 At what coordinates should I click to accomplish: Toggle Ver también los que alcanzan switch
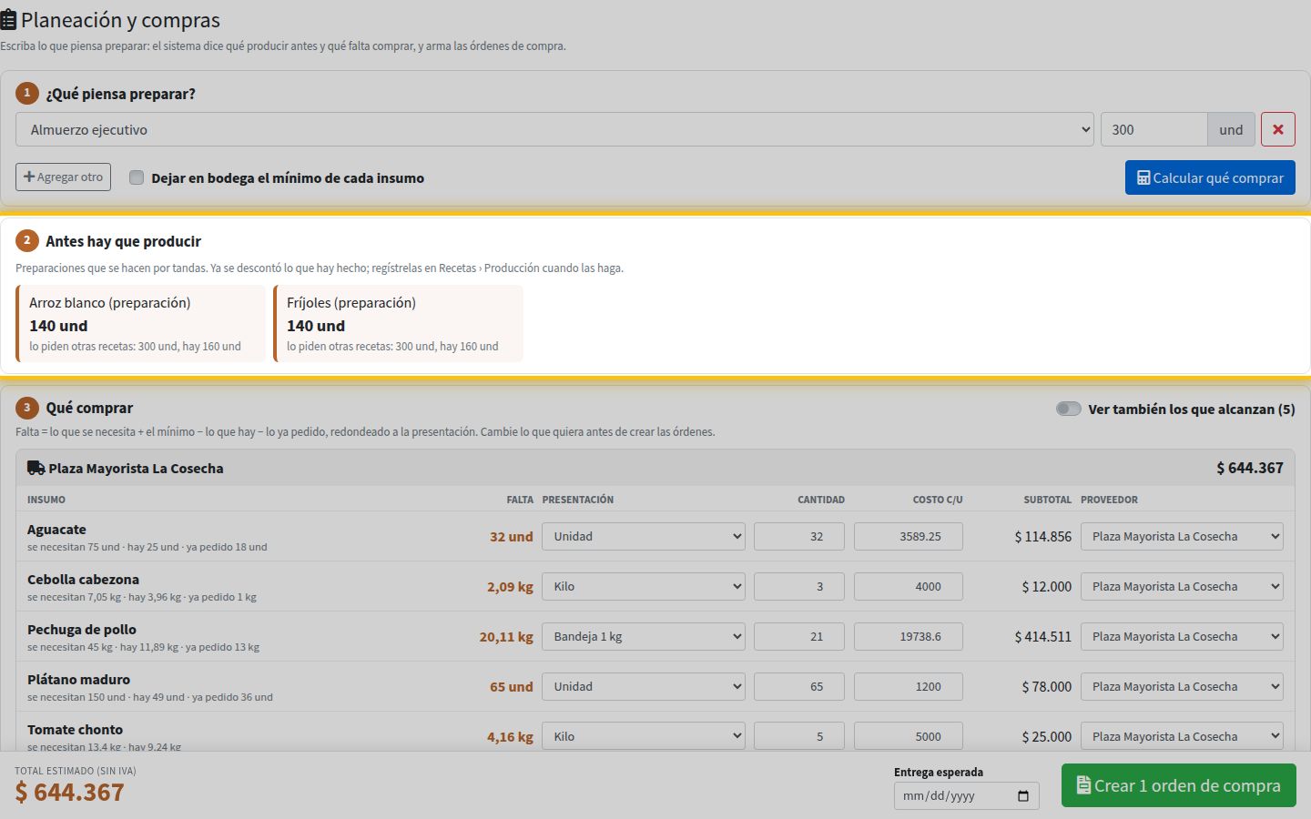pos(1069,409)
